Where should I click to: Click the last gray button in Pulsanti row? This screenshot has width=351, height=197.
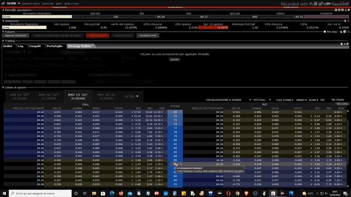coord(148,36)
